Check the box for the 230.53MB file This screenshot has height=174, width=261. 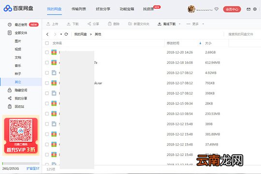(x=47, y=114)
